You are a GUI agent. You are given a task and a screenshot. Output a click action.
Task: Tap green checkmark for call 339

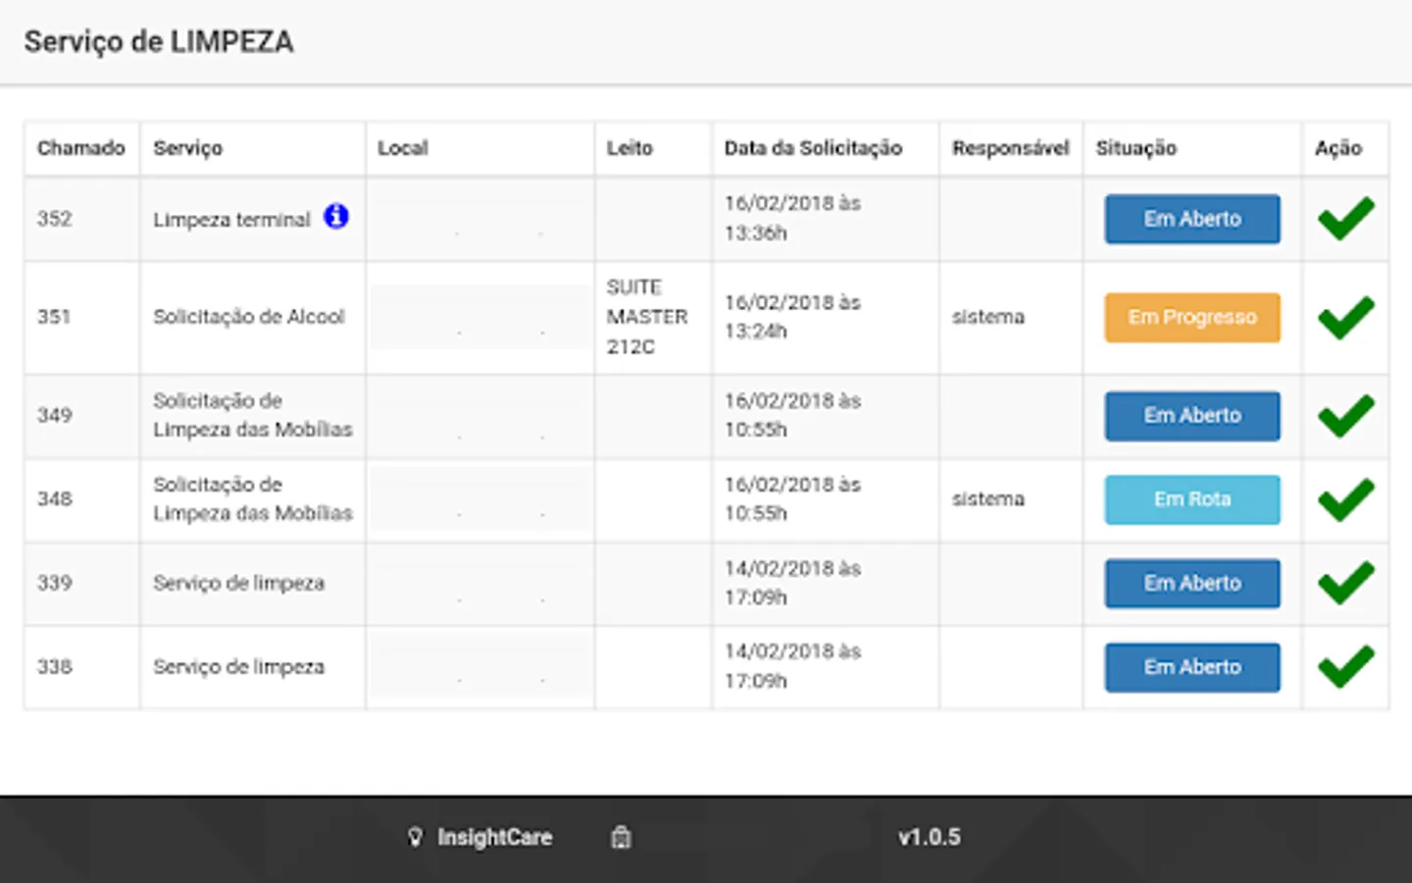(x=1345, y=583)
